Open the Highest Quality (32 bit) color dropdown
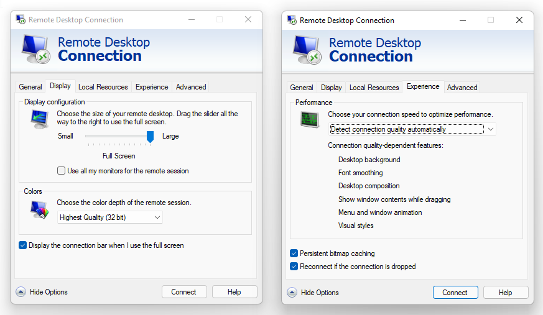This screenshot has width=543, height=315. coord(109,217)
